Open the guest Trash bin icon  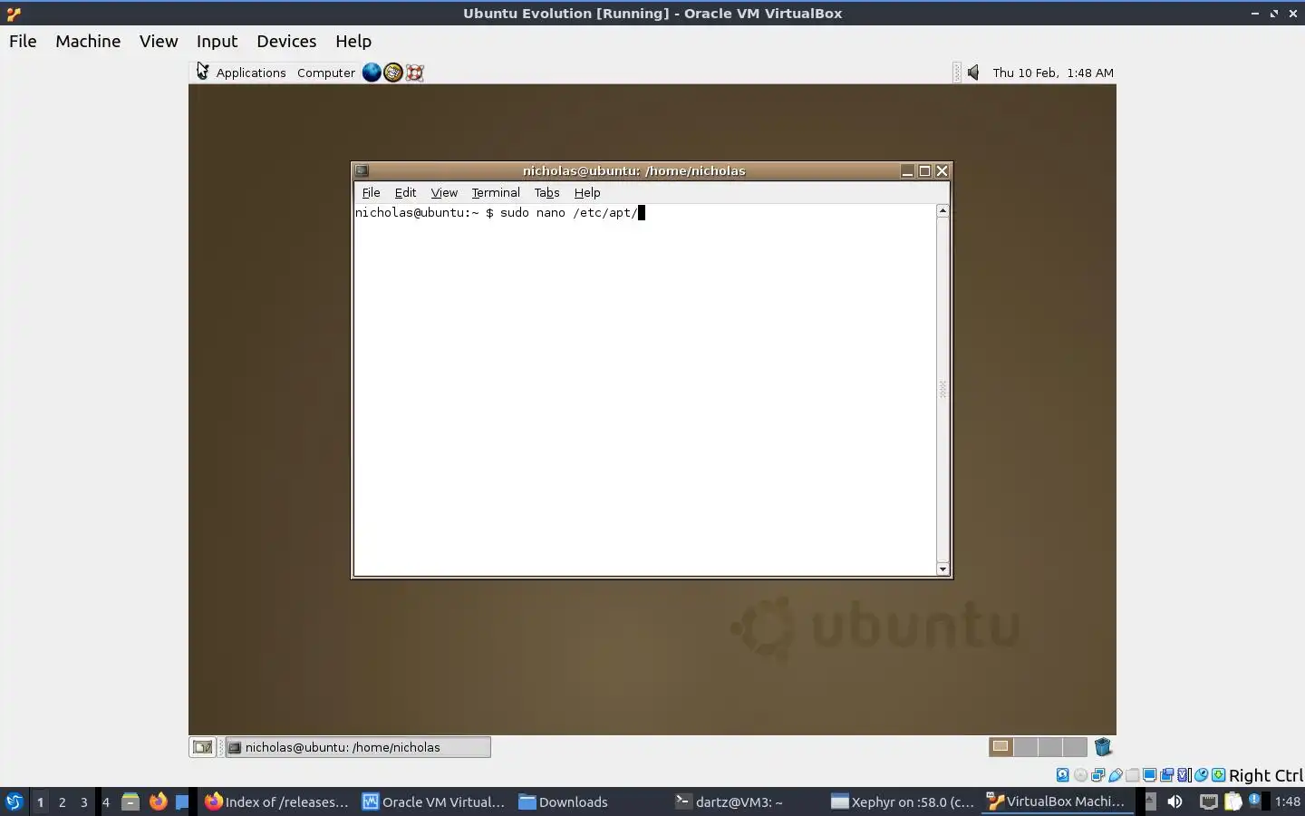[1103, 747]
